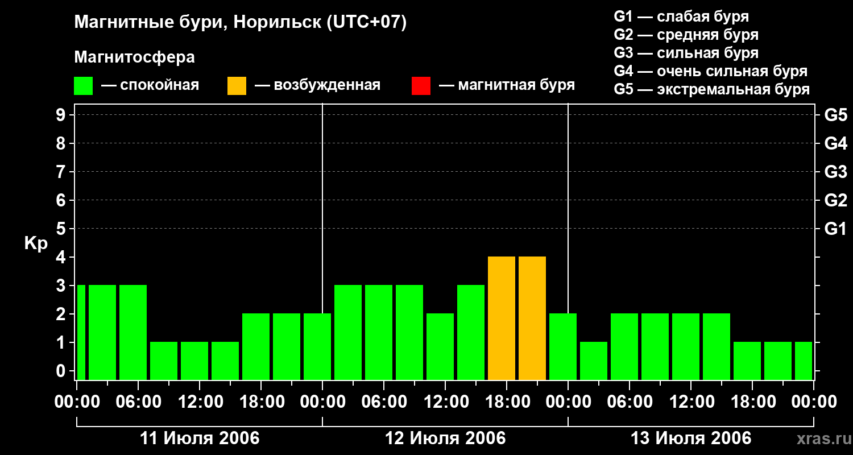Click the '13 Июля 2006' date label
The image size is (853, 455).
691,439
